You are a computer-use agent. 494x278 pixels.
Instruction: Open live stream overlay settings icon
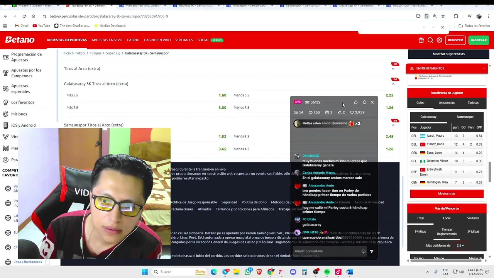coord(364,102)
